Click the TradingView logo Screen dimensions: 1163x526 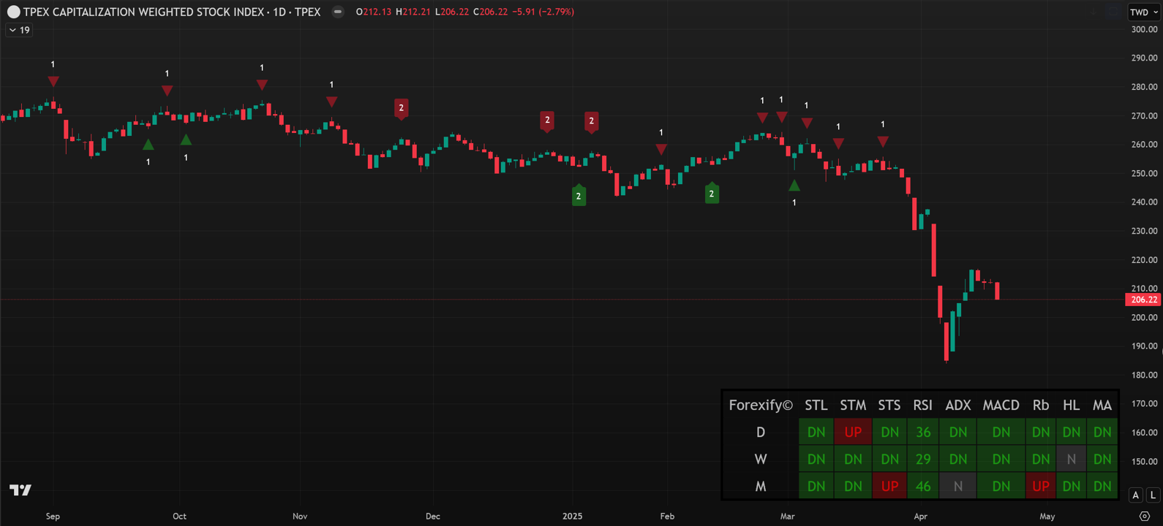[20, 489]
